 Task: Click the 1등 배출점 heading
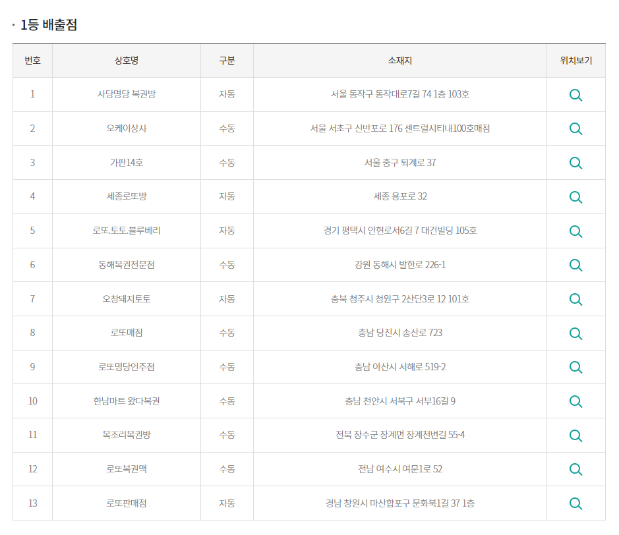click(49, 24)
